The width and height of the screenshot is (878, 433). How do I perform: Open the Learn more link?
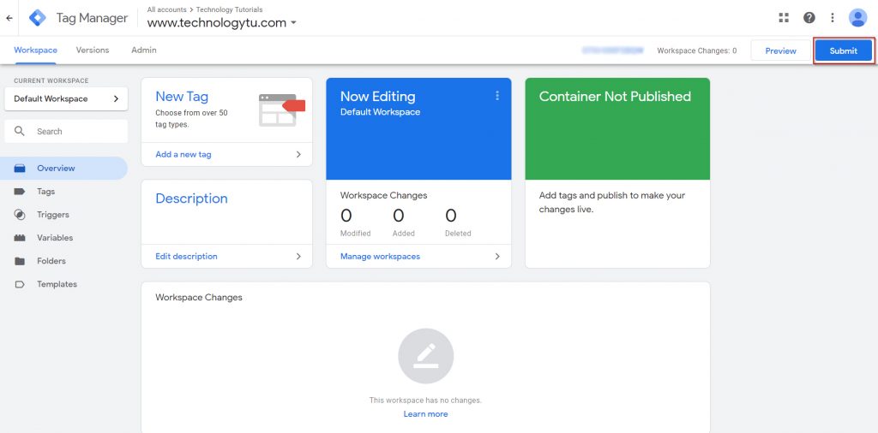coord(425,414)
